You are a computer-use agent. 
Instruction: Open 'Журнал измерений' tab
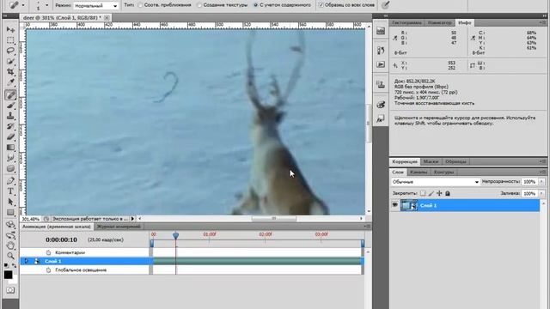(119, 227)
